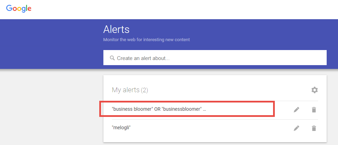Edit the "melogli" alert with pencil icon
This screenshot has height=145, width=338.
296,129
